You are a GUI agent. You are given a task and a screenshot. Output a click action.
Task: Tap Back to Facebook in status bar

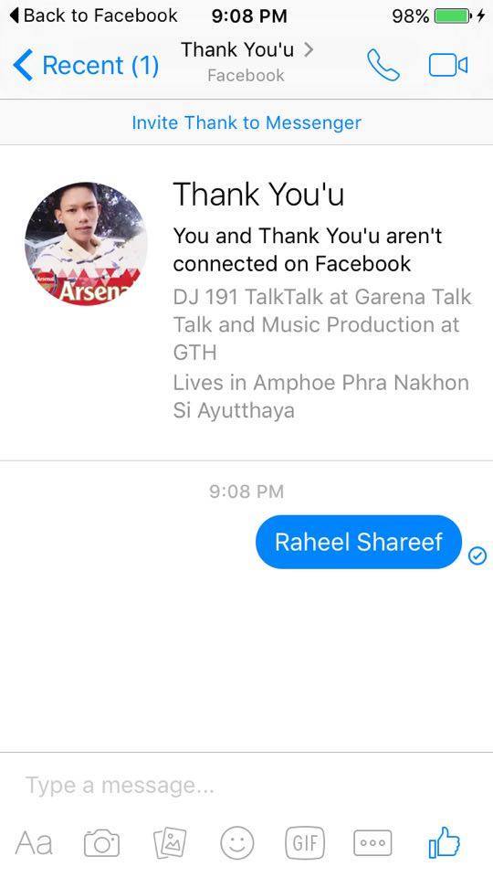(x=94, y=16)
